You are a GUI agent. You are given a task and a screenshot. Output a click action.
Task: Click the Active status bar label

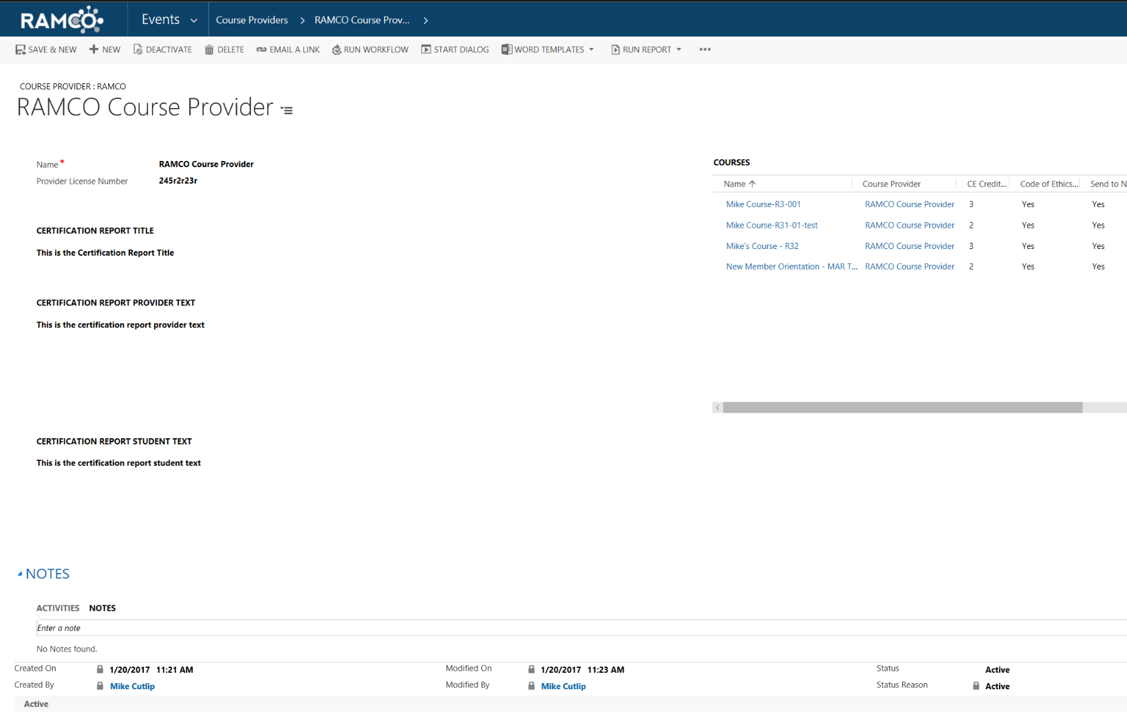tap(36, 704)
